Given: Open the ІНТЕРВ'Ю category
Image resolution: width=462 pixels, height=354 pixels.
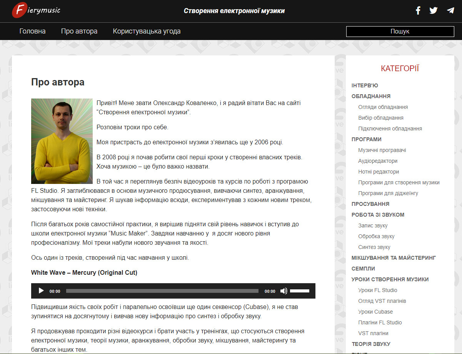Looking at the screenshot, I should point(365,85).
